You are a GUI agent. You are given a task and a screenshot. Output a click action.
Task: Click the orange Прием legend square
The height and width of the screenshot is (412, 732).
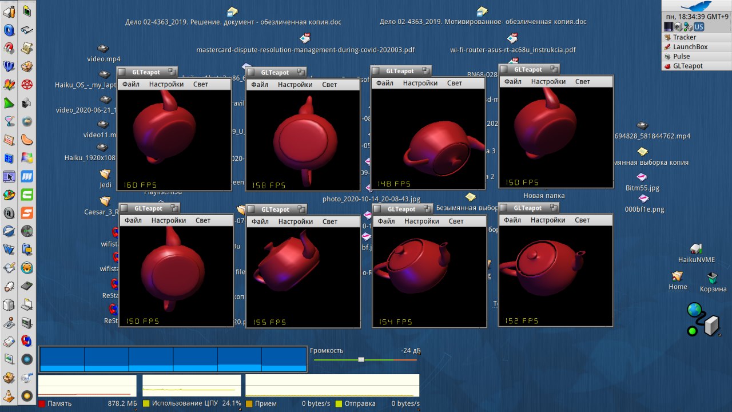point(249,403)
